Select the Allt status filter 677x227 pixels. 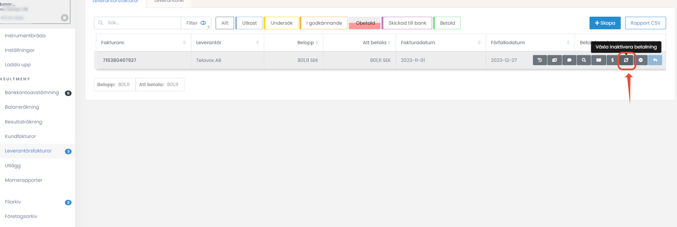(x=225, y=23)
